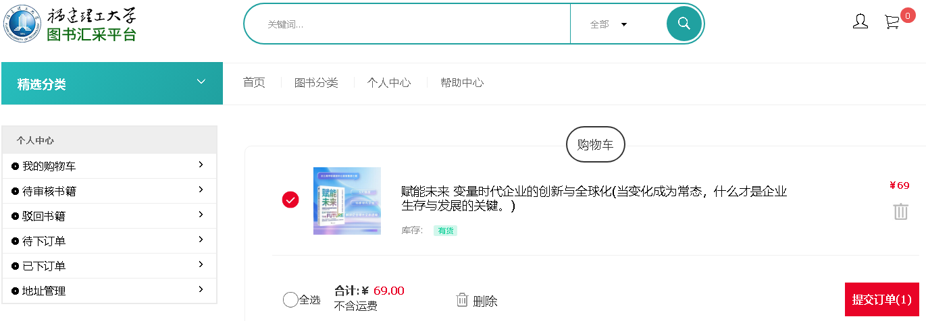This screenshot has height=321, width=926.
Task: Expand the 待审核书籍 sidebar arrow
Action: 201,189
